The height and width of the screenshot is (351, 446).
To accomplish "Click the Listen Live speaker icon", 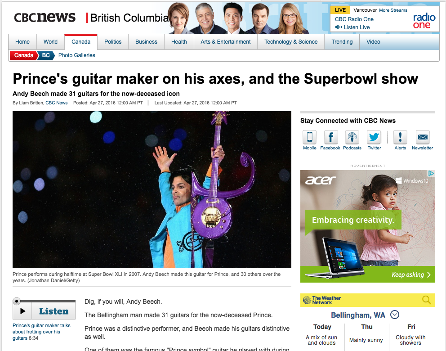I will point(338,27).
